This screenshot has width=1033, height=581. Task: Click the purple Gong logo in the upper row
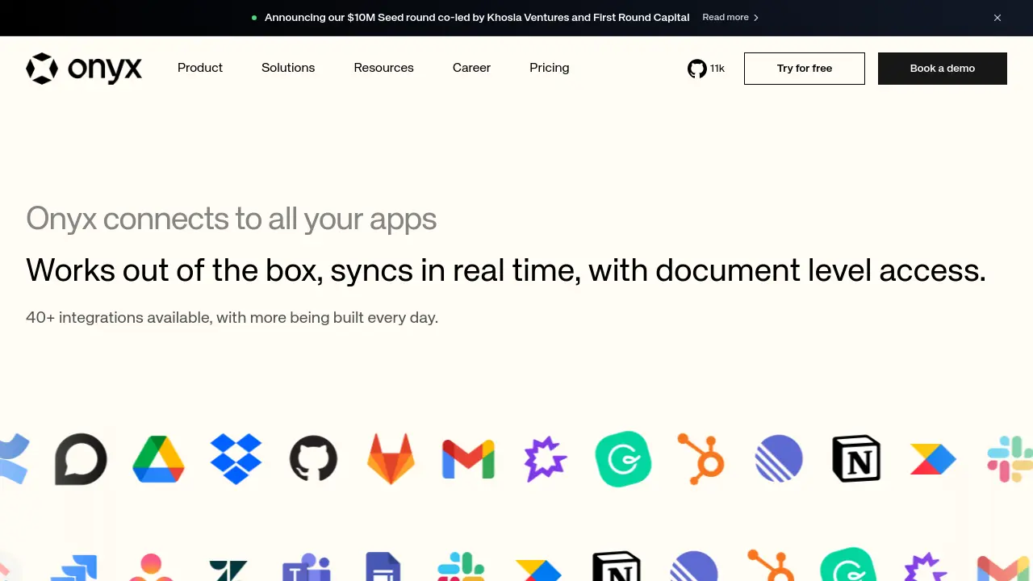(x=546, y=459)
